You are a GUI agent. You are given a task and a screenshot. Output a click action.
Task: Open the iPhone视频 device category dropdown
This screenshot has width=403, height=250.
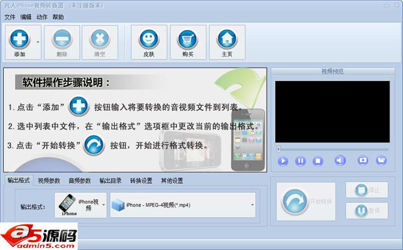click(81, 205)
